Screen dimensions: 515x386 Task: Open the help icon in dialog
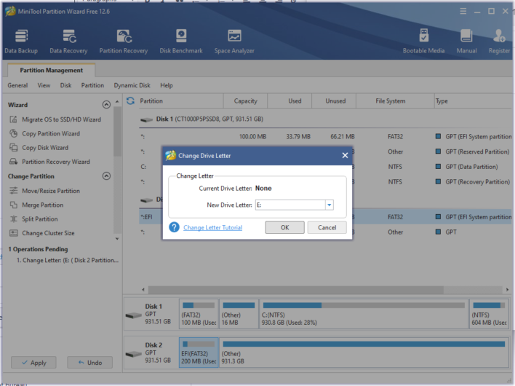(174, 227)
